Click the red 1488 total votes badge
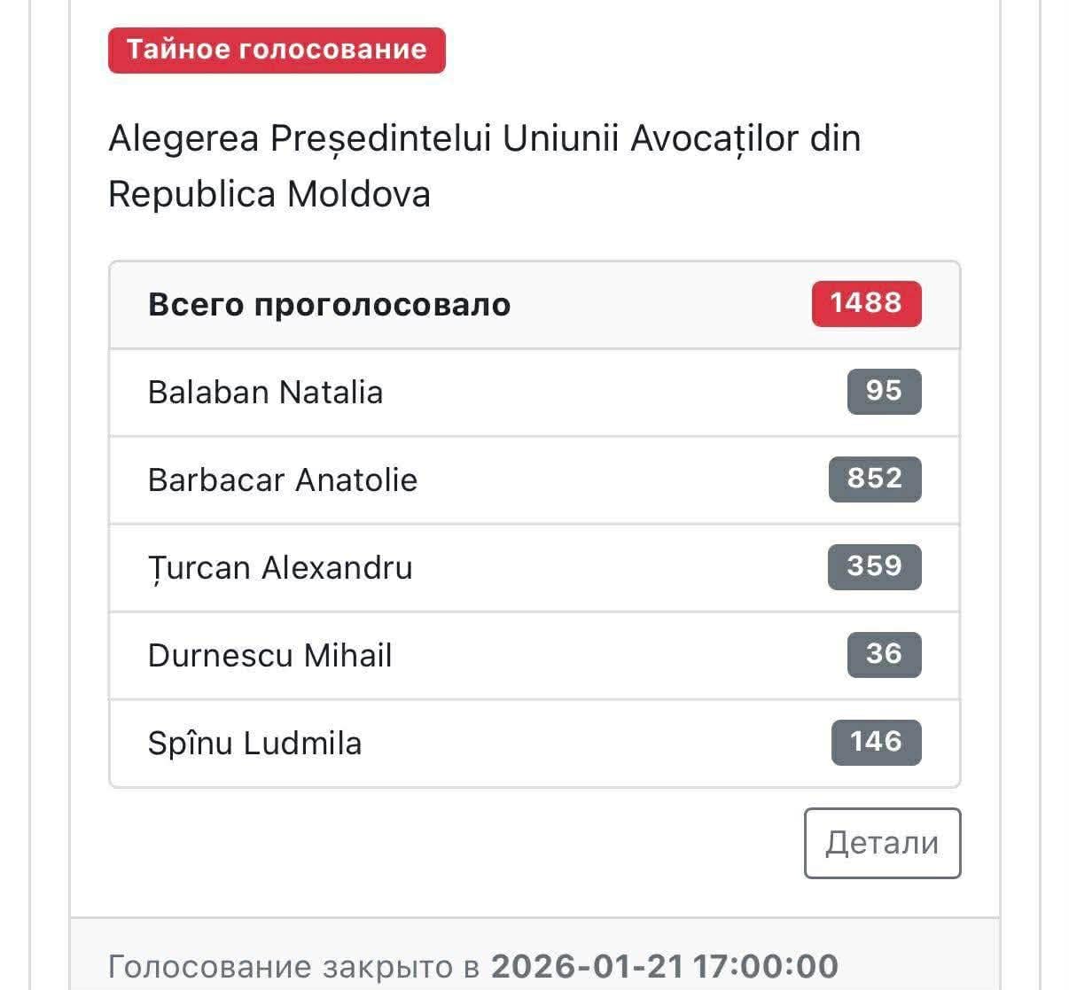Image resolution: width=1069 pixels, height=990 pixels. click(x=866, y=304)
